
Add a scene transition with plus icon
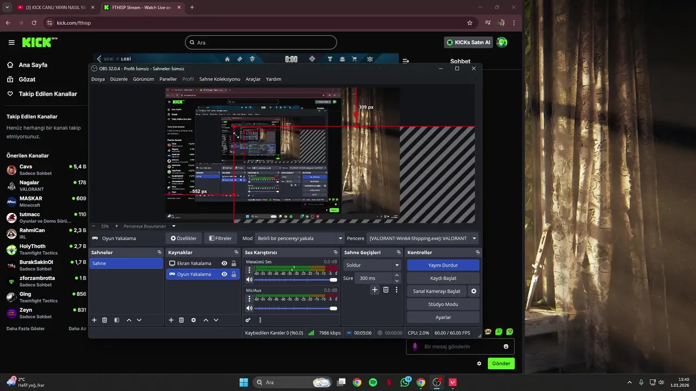pyautogui.click(x=375, y=290)
